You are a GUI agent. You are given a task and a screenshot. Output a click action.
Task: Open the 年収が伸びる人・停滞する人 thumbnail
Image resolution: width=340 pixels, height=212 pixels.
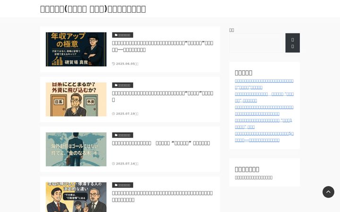pyautogui.click(x=76, y=197)
